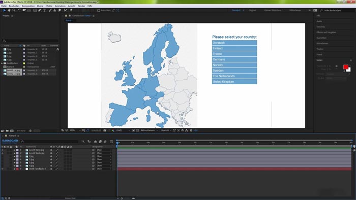Open the Voll resolution dropdown
Image resolution: width=356 pixels, height=200 pixels.
[123, 130]
